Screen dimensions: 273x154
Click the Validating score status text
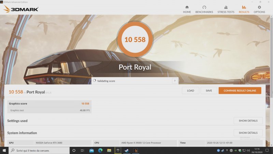pyautogui.click(x=106, y=81)
